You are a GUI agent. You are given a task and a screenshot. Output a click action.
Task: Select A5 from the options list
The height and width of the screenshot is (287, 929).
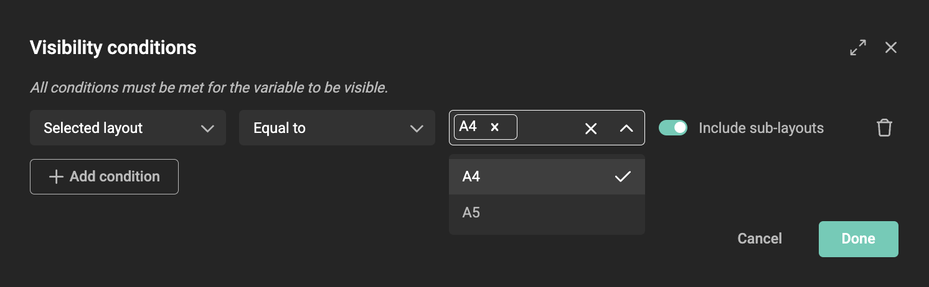(x=547, y=212)
